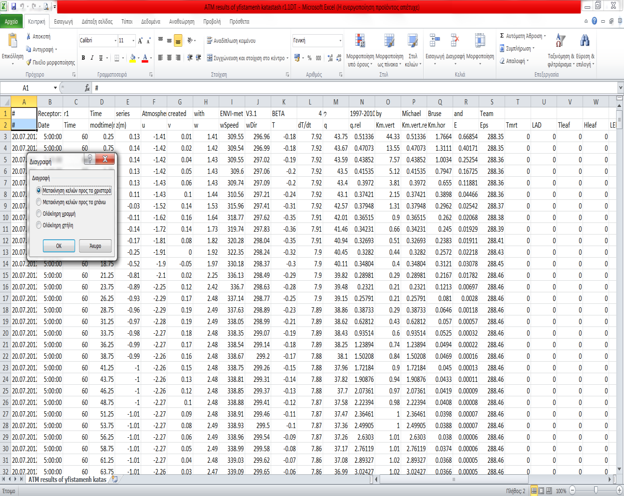Select 'Ολόκληρη γραμμή' radio option
The height and width of the screenshot is (496, 624).
(x=39, y=214)
